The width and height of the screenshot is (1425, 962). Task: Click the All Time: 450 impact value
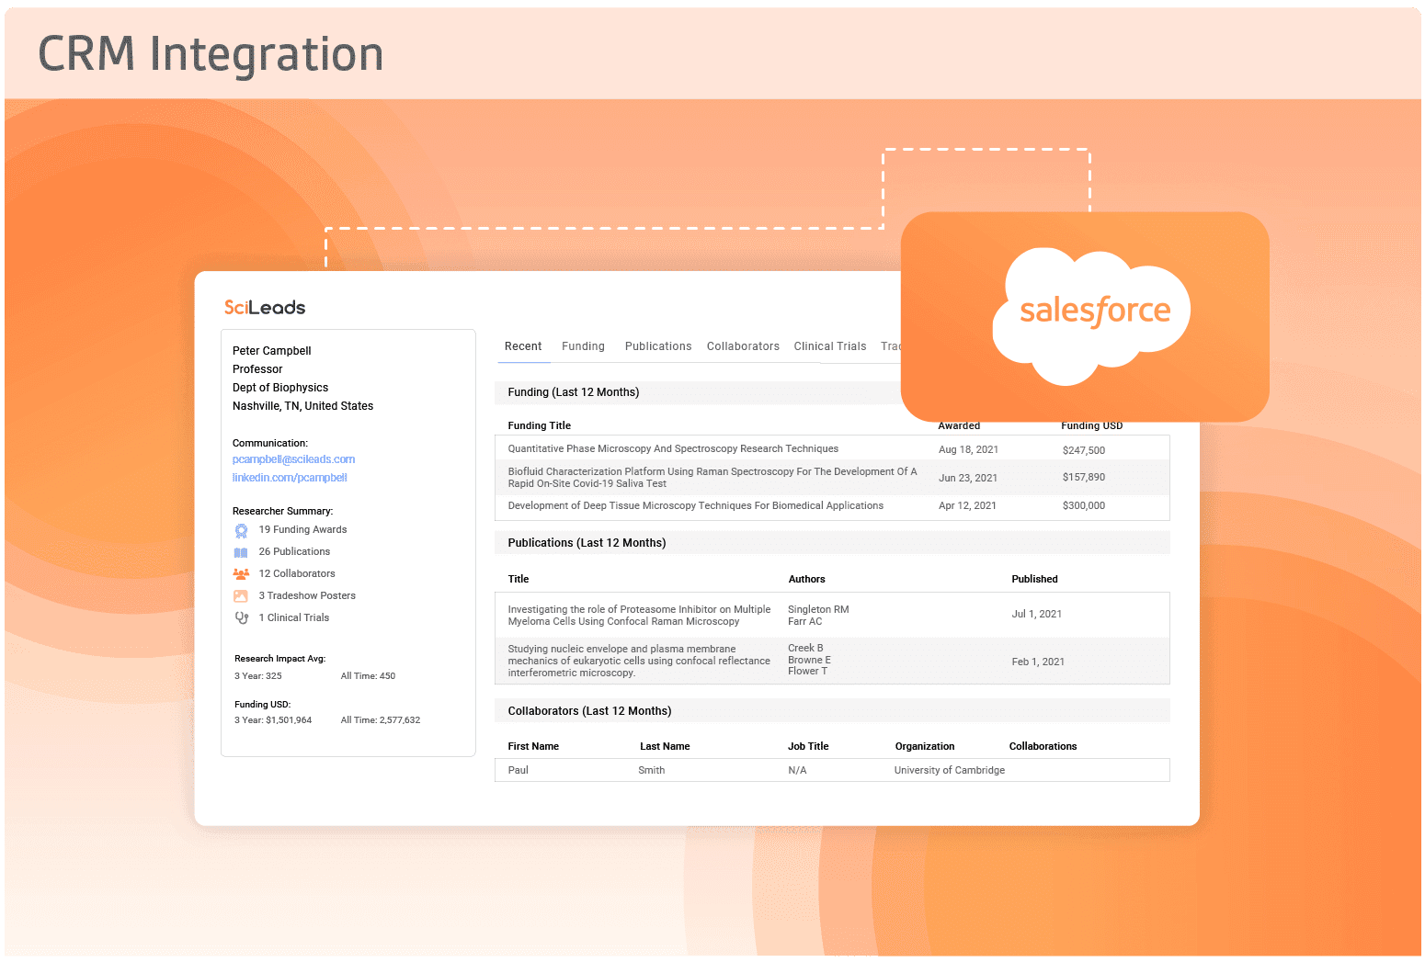(x=368, y=676)
